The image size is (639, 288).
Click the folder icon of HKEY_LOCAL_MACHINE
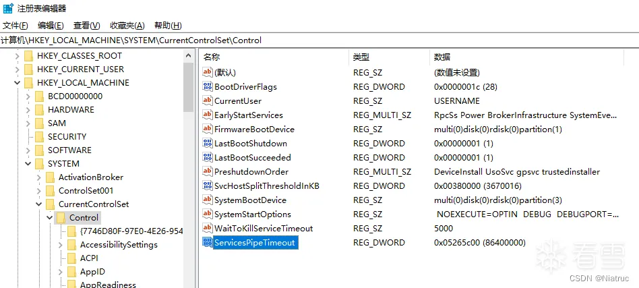[x=28, y=83]
